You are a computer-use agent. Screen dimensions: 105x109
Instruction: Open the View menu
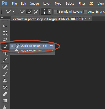tap(101, 4)
